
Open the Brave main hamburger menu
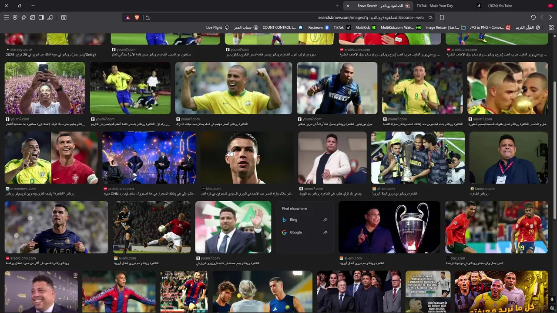[x=6, y=17]
